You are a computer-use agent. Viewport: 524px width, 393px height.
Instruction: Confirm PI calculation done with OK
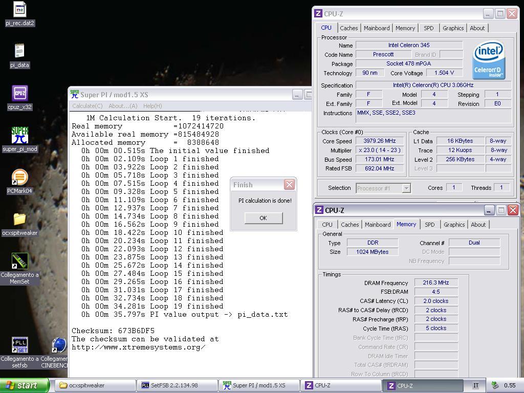click(x=264, y=218)
